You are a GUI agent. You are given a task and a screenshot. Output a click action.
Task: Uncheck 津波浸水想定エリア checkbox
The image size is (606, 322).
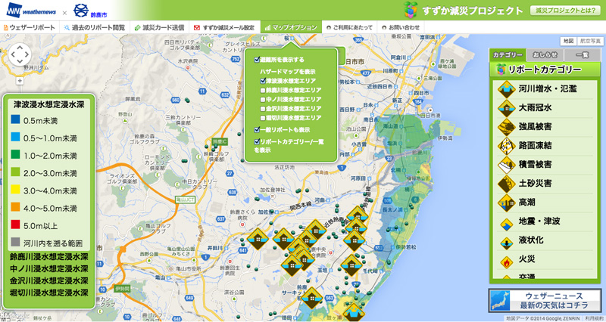(x=263, y=81)
